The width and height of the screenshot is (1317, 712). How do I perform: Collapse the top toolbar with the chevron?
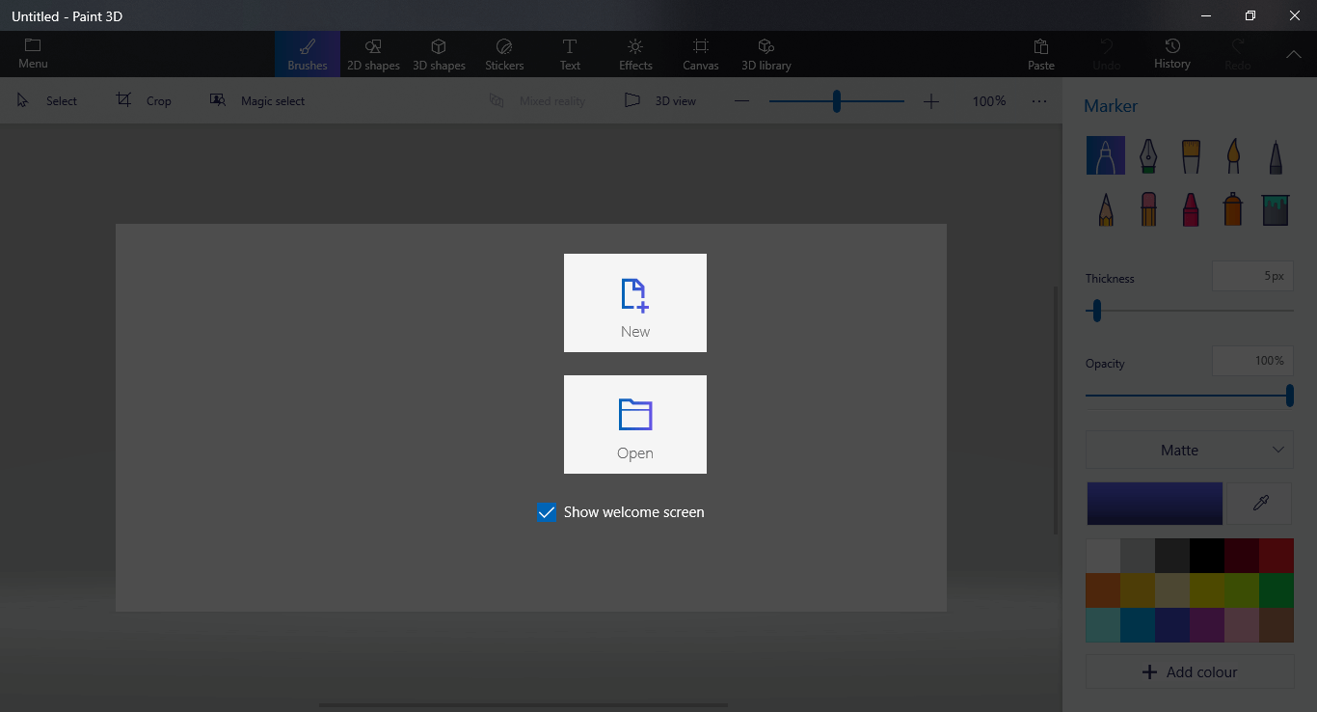1293,54
